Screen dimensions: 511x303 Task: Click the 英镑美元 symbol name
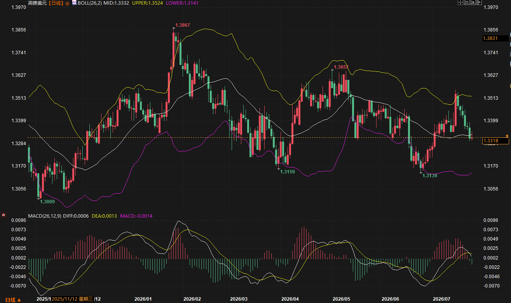pyautogui.click(x=37, y=3)
